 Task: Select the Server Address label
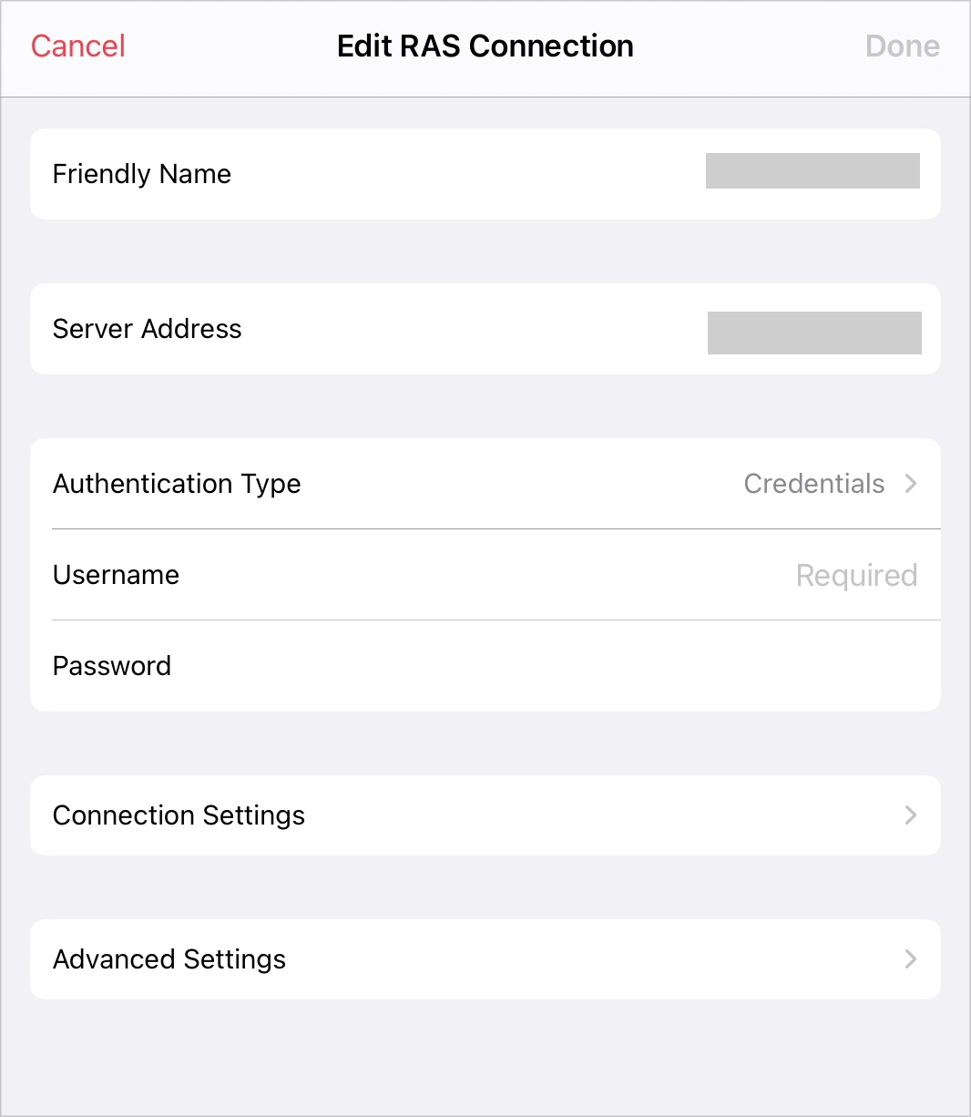click(148, 329)
